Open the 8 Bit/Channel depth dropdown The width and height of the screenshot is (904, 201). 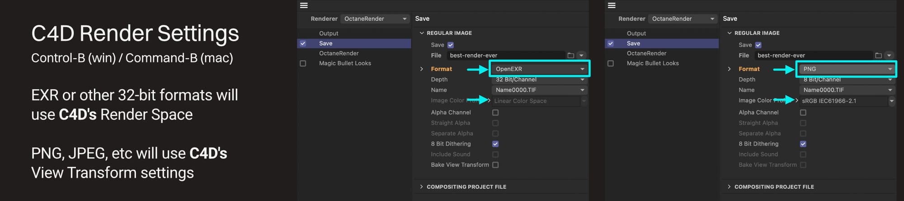point(847,79)
